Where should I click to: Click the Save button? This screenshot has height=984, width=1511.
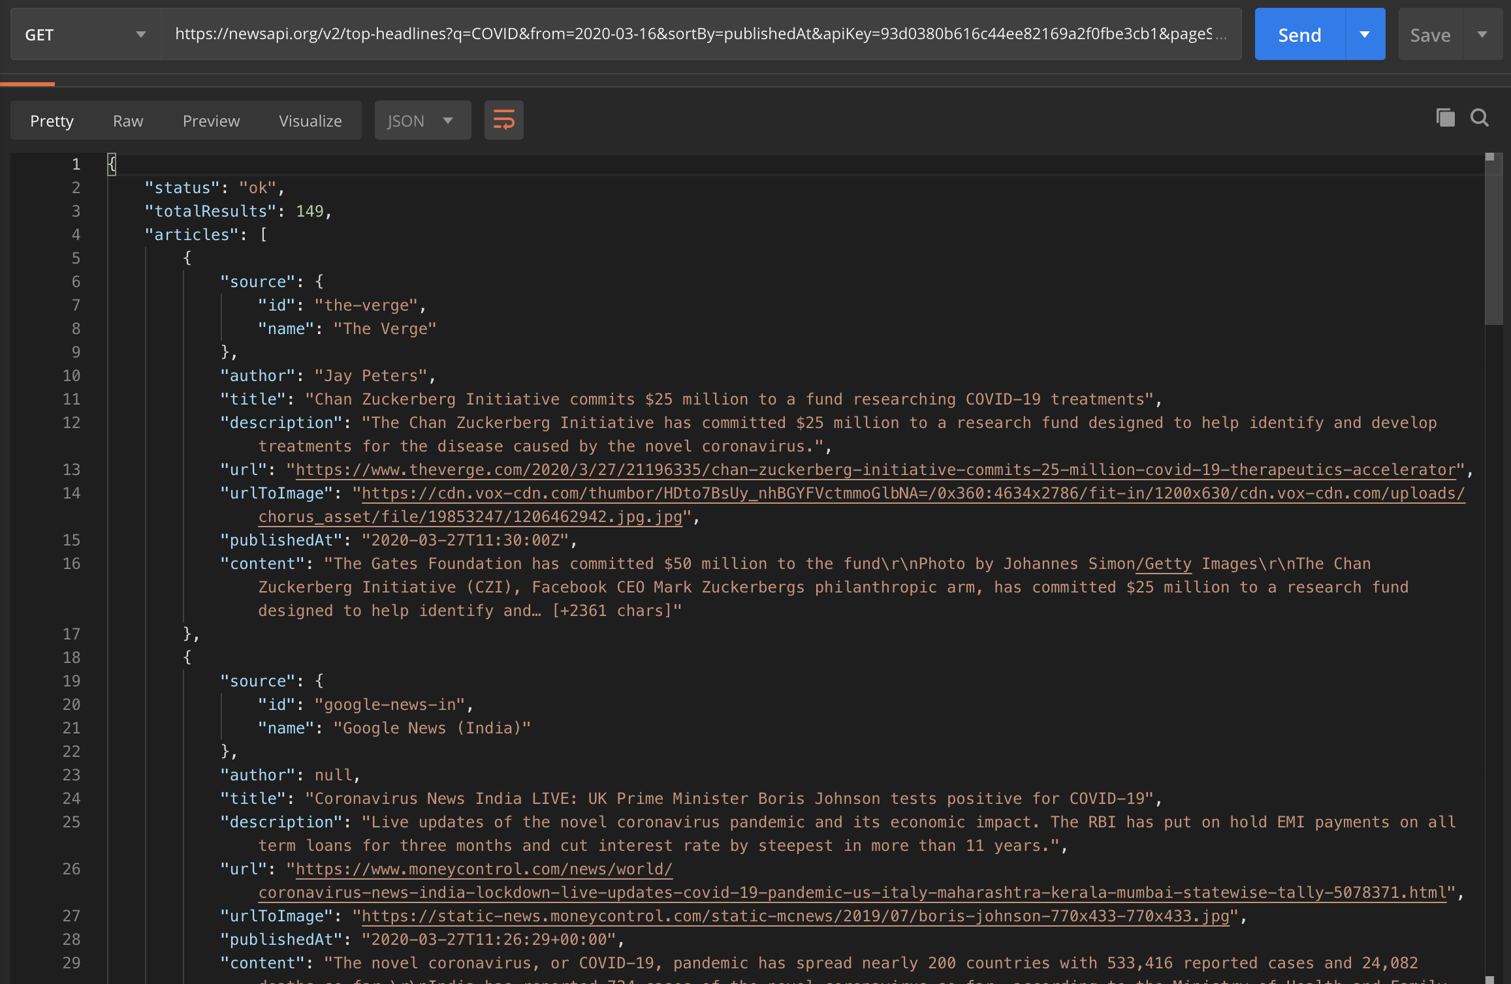coord(1430,35)
